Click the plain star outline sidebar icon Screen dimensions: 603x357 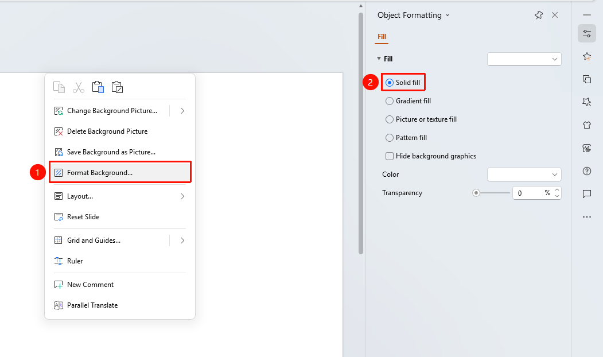[x=587, y=102]
